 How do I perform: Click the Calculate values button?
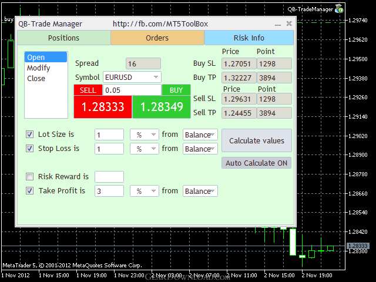click(257, 140)
